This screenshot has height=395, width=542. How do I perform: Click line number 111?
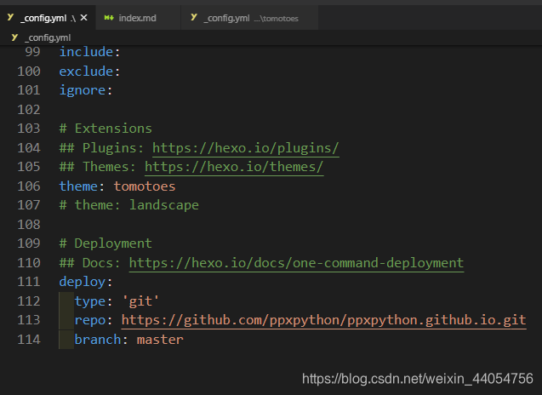29,282
